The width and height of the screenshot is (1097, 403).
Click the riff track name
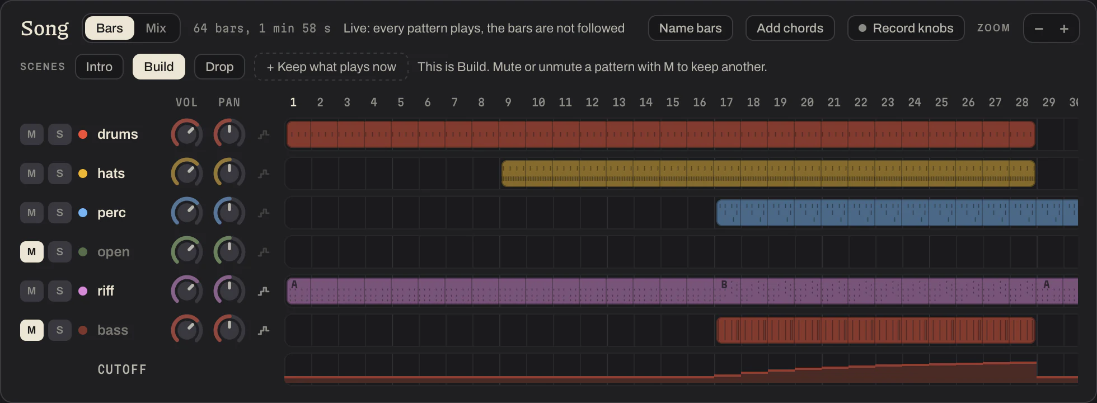106,291
